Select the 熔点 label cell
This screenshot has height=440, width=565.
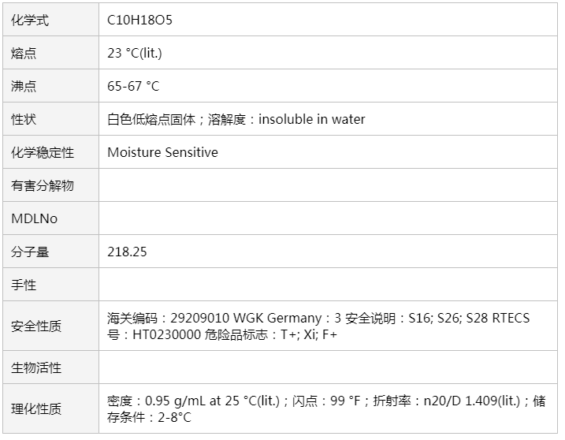(24, 54)
